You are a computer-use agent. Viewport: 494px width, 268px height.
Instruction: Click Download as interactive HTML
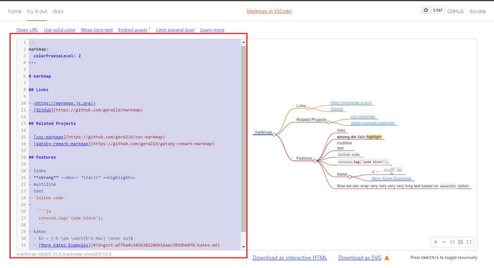290,257
